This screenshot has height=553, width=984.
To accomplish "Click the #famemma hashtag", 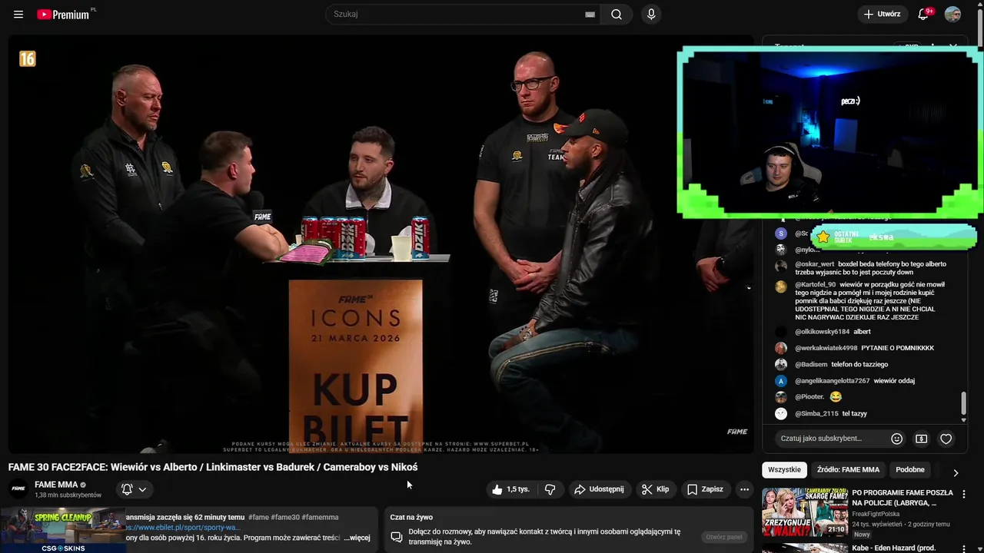I will 321,517.
